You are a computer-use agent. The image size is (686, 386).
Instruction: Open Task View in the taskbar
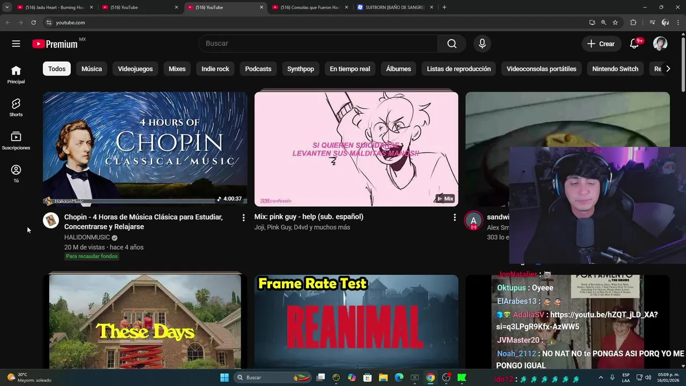[x=320, y=377]
